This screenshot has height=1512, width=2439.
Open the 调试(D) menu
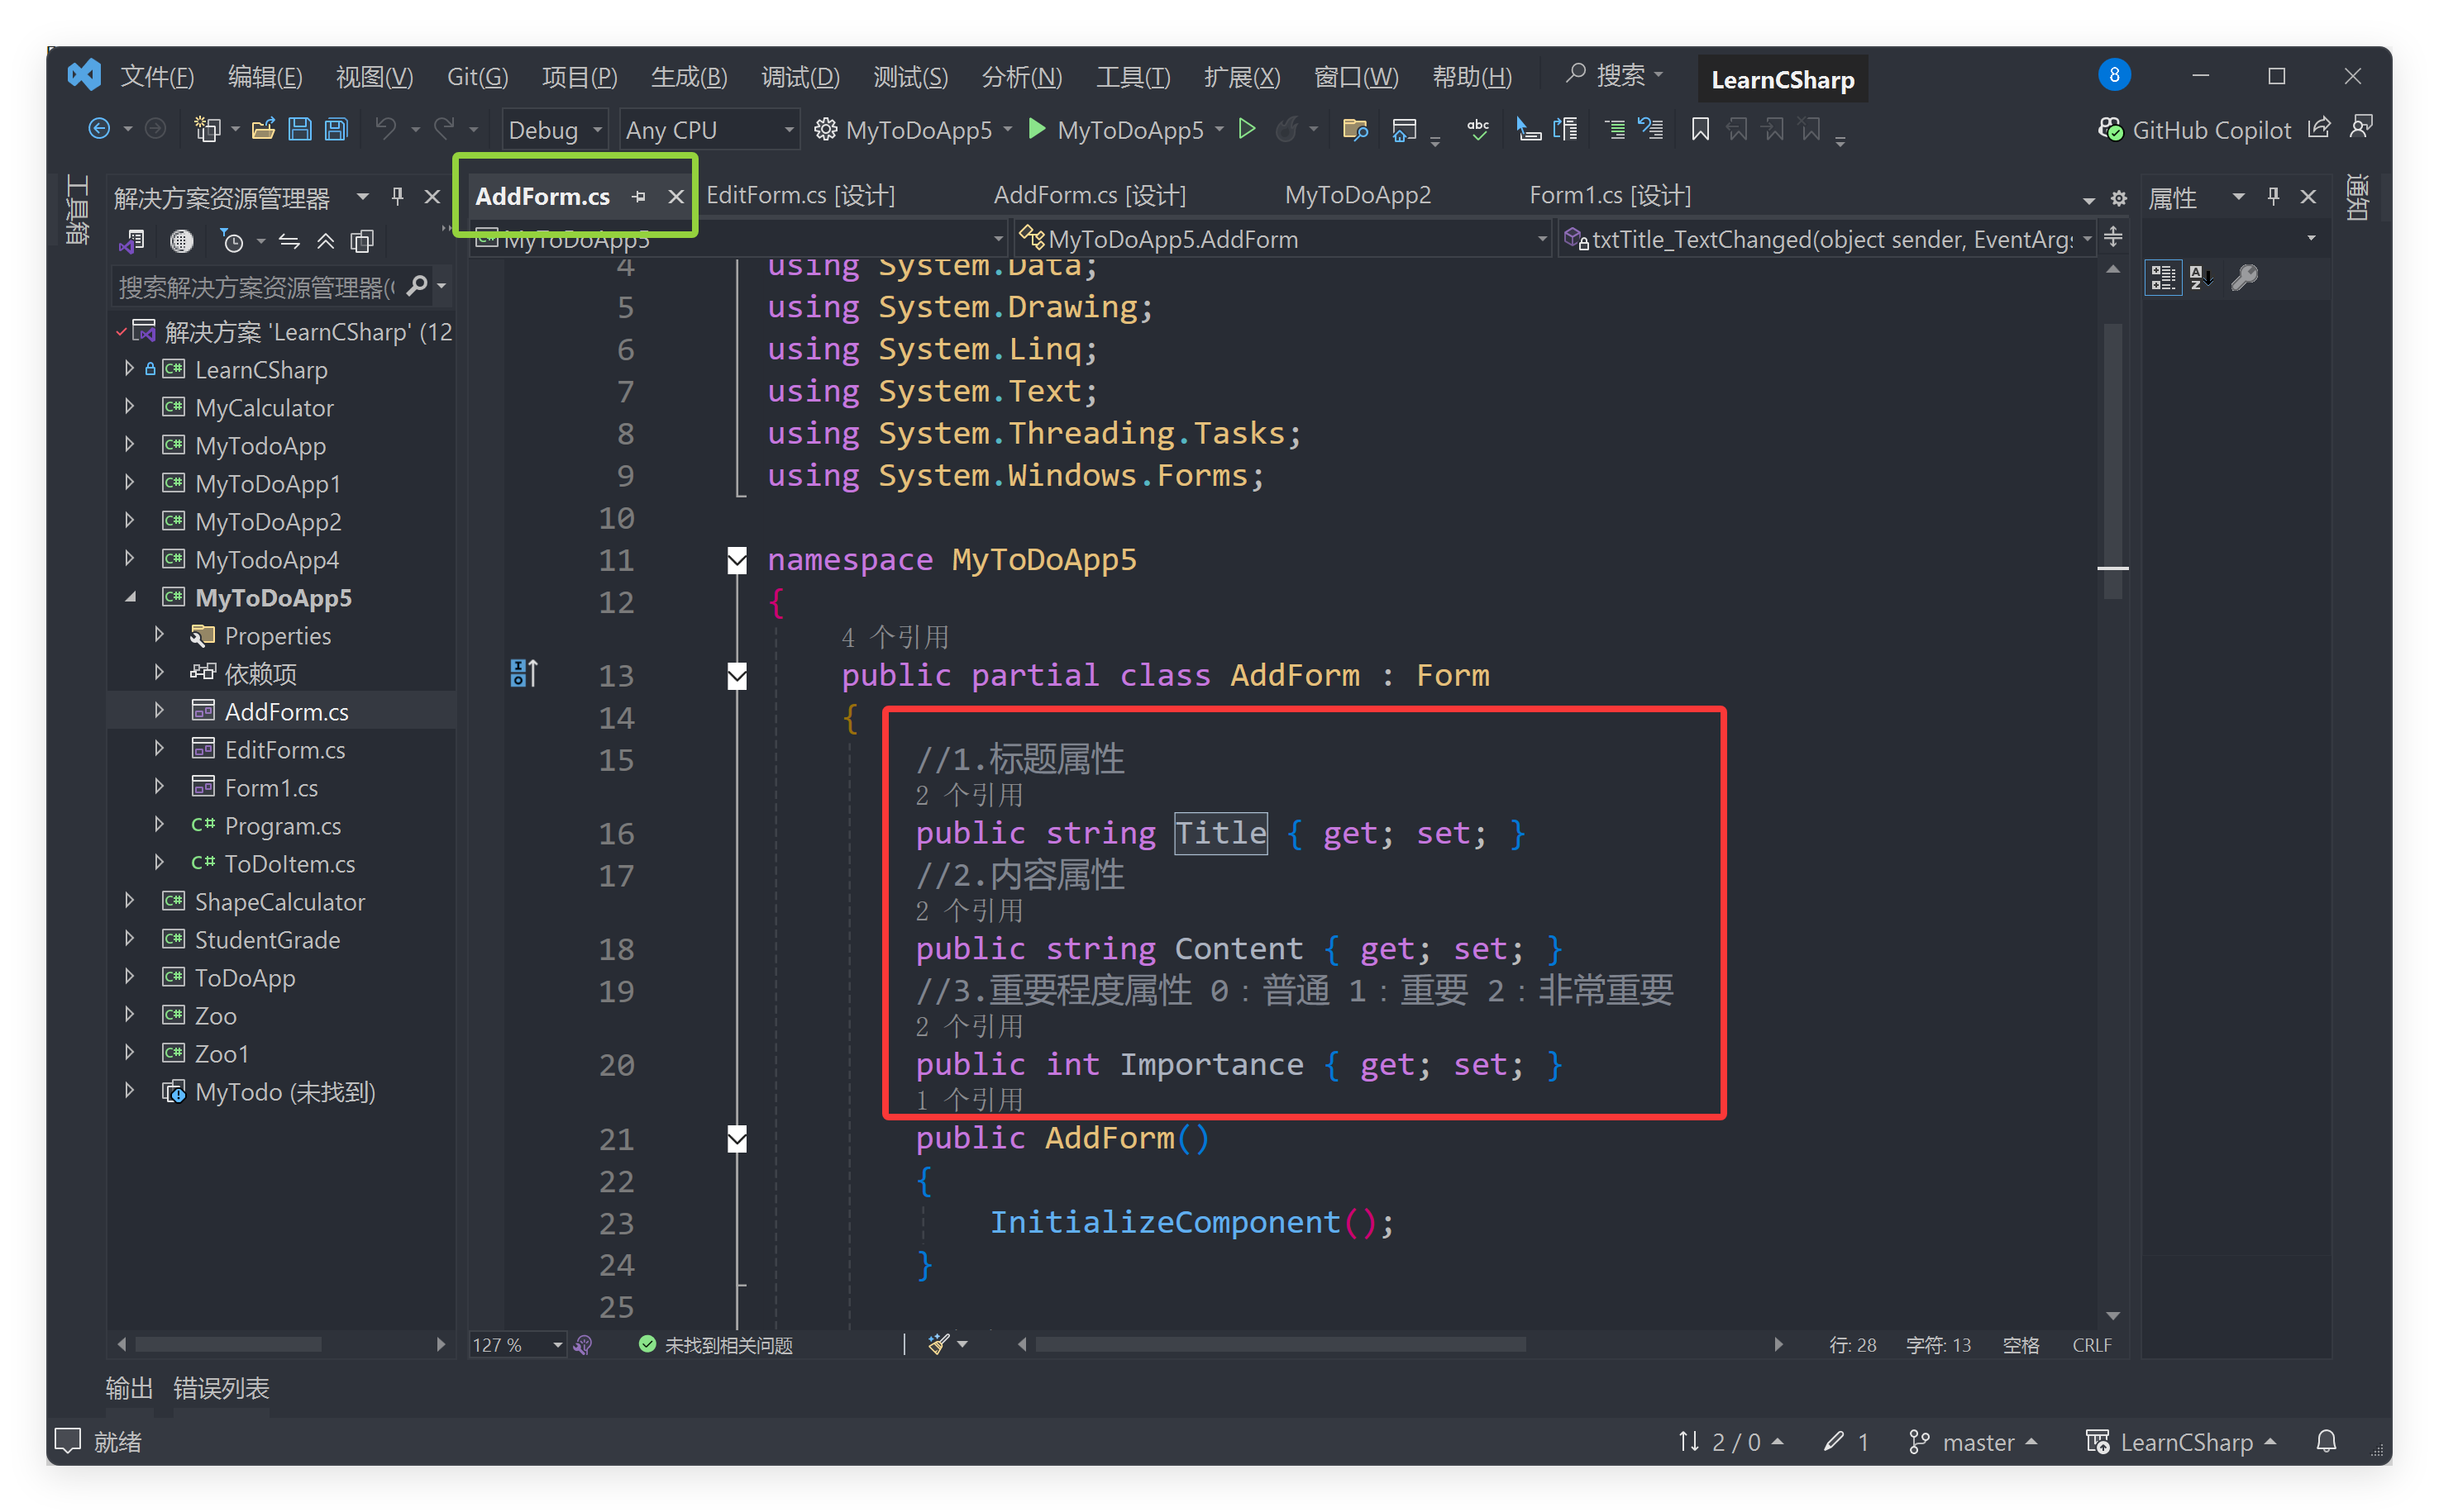click(800, 77)
